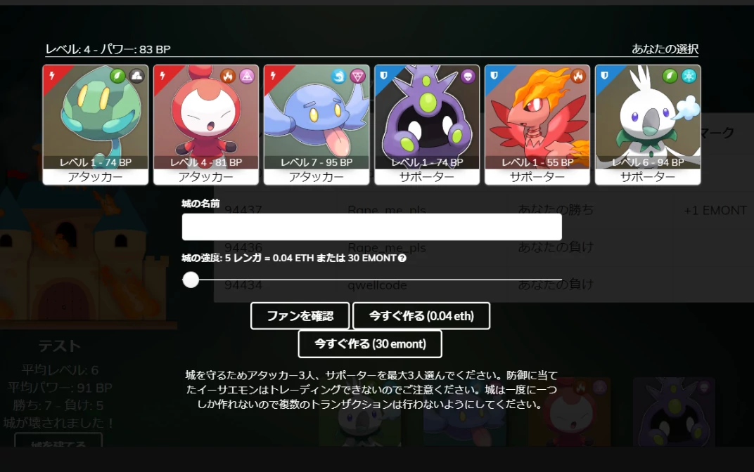
Task: Click the blue shield badge on purple monster card
Action: click(383, 75)
